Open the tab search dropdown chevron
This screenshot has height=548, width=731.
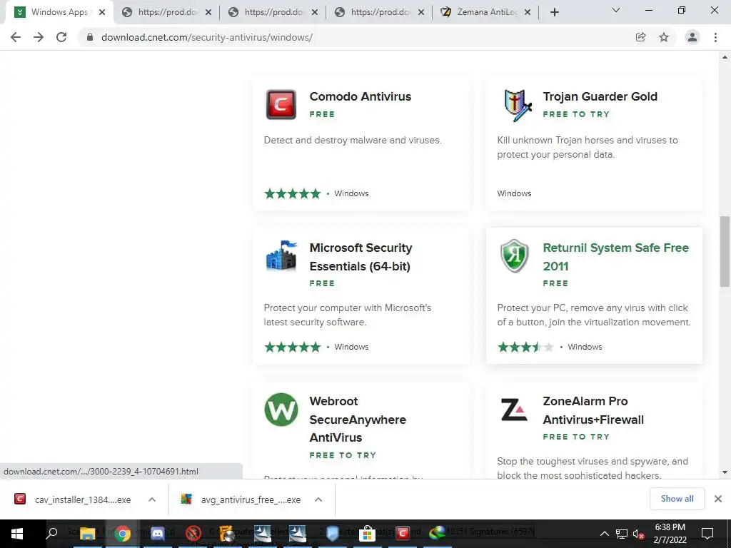[x=616, y=10]
